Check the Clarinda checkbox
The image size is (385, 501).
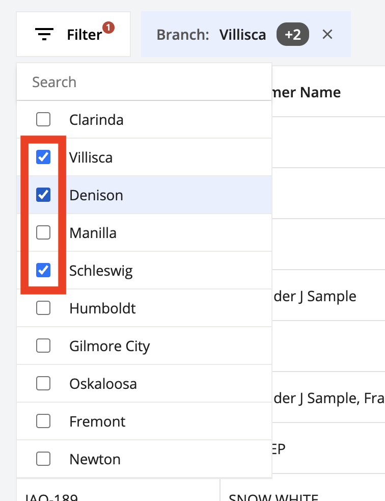[43, 120]
